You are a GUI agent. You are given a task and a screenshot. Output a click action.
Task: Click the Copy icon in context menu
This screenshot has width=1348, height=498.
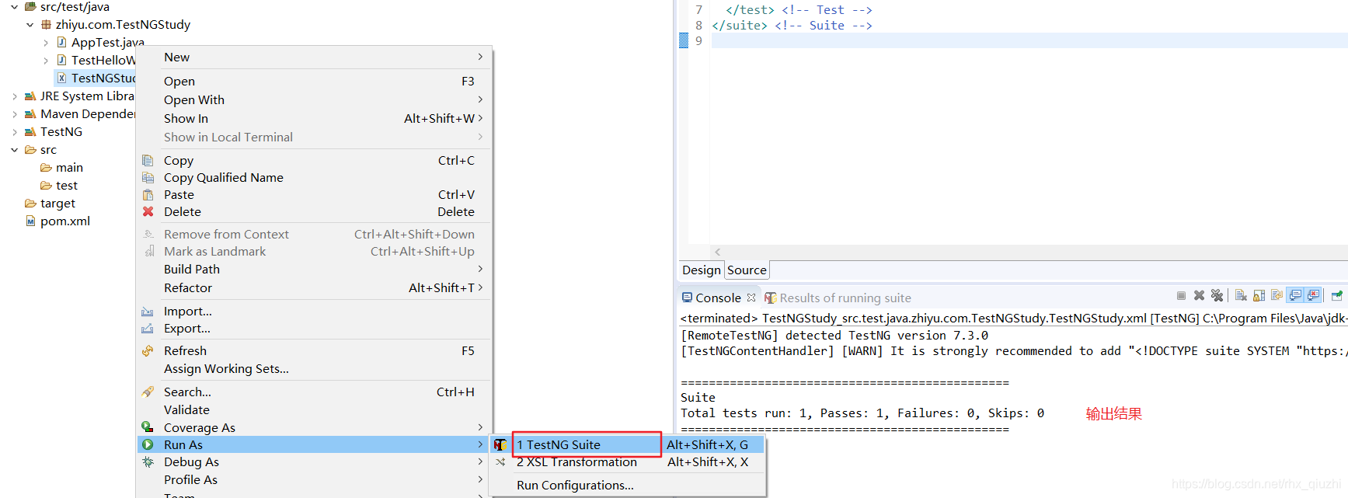click(148, 161)
